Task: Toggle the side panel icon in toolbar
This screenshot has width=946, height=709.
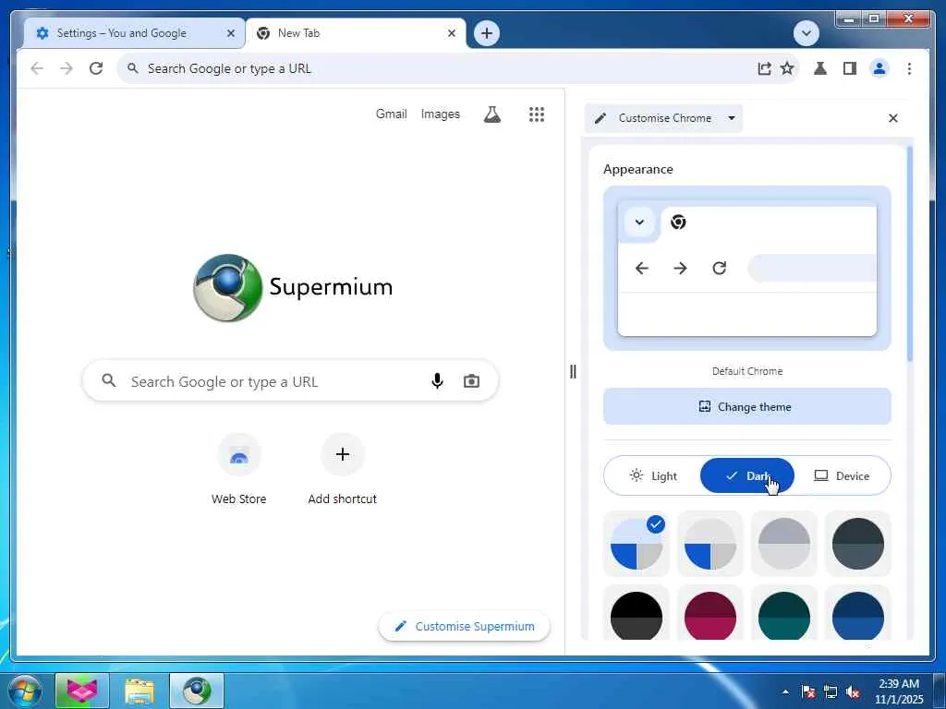Action: pos(850,68)
